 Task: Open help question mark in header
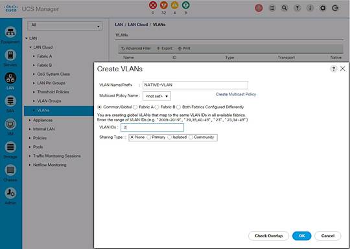click(x=297, y=8)
